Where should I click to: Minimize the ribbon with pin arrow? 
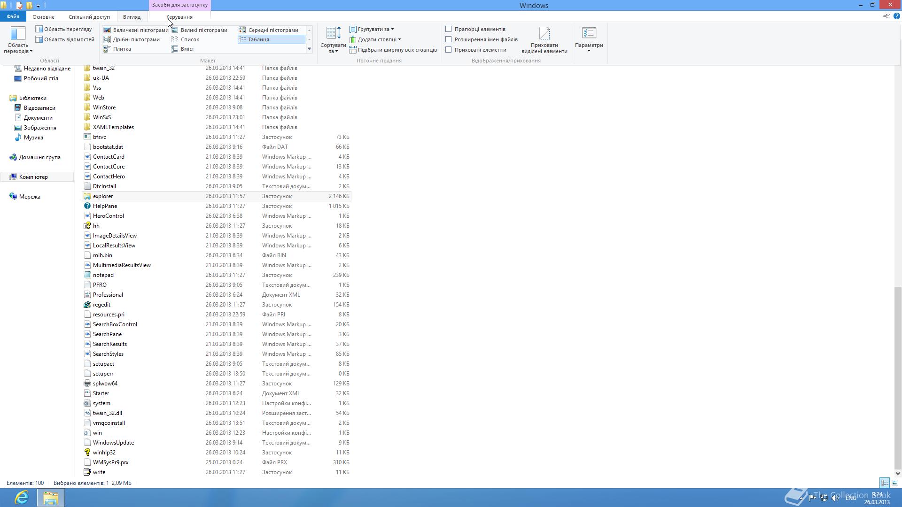[886, 16]
